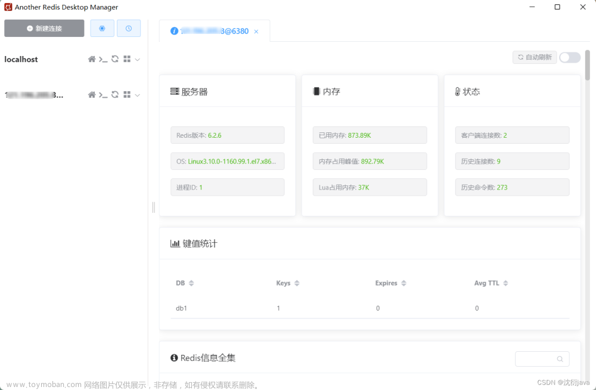The image size is (596, 390).
Task: Click the vertical scrollbar thumb
Action: (587, 65)
